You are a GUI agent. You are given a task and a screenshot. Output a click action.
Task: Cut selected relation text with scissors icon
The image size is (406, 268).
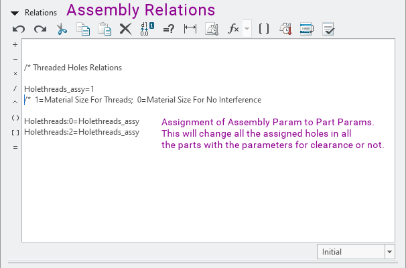[x=62, y=29]
